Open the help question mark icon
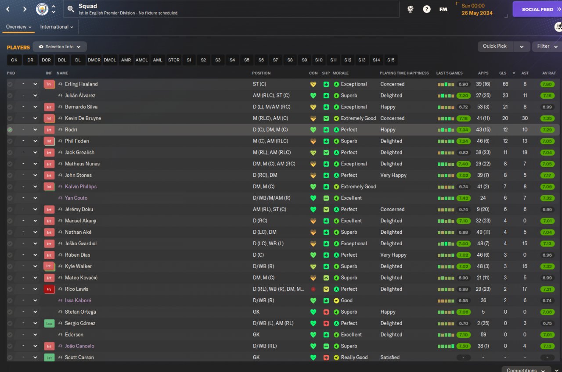The height and width of the screenshot is (372, 562). (x=427, y=9)
